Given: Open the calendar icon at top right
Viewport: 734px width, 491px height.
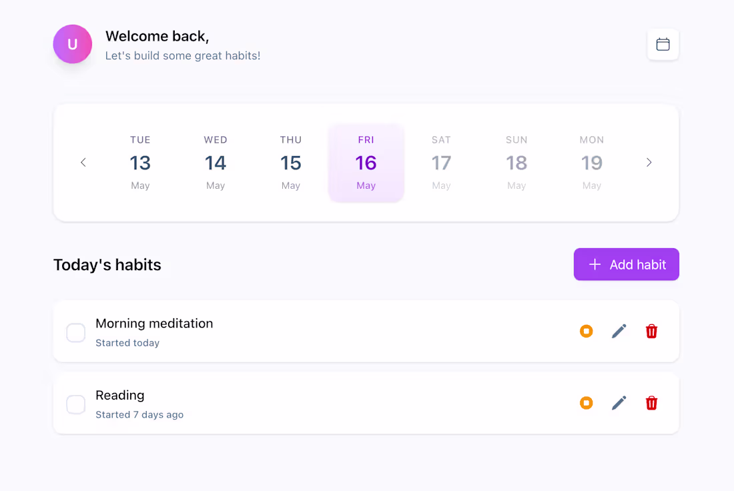Looking at the screenshot, I should tap(663, 44).
